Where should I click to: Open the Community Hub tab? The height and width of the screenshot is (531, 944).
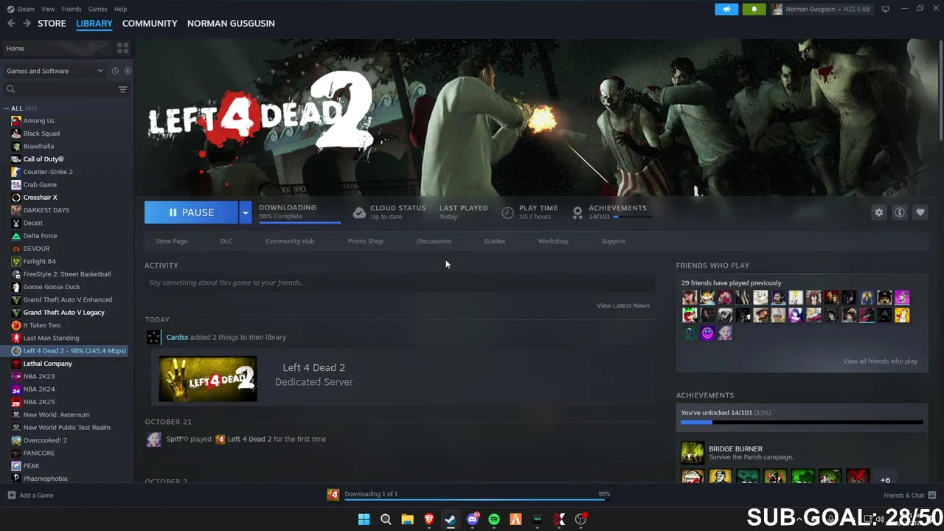coord(290,241)
